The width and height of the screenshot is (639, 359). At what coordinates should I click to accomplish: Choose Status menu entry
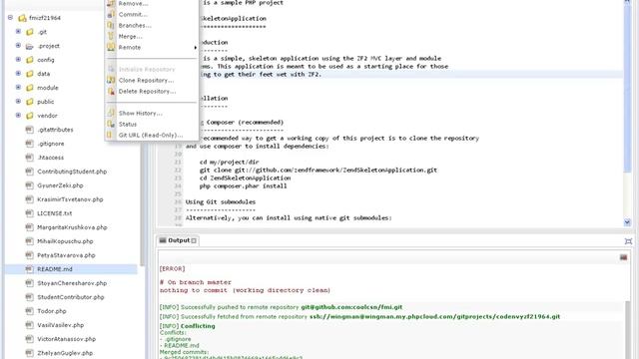(128, 124)
